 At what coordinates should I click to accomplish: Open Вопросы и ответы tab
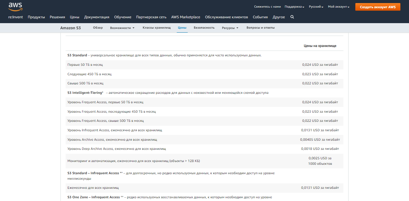point(261,28)
